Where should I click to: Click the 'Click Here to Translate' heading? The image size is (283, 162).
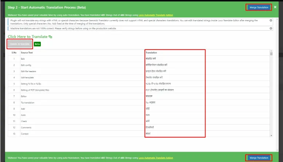tap(28, 37)
